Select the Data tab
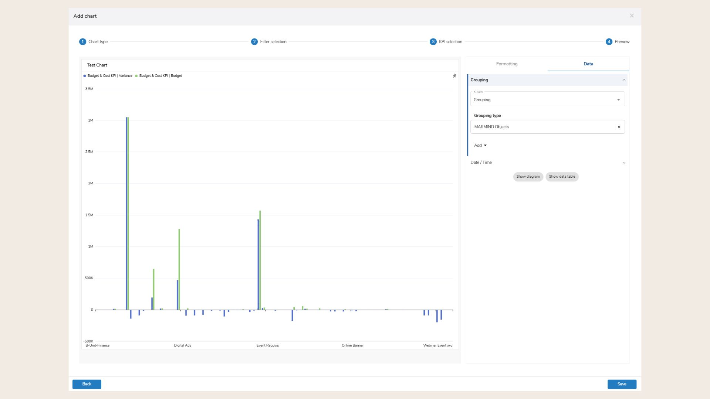The height and width of the screenshot is (399, 710). click(x=588, y=64)
